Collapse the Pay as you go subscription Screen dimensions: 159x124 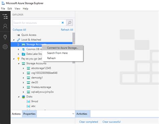click(x=14, y=59)
